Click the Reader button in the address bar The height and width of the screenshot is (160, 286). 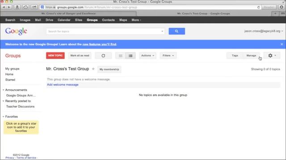point(269,7)
